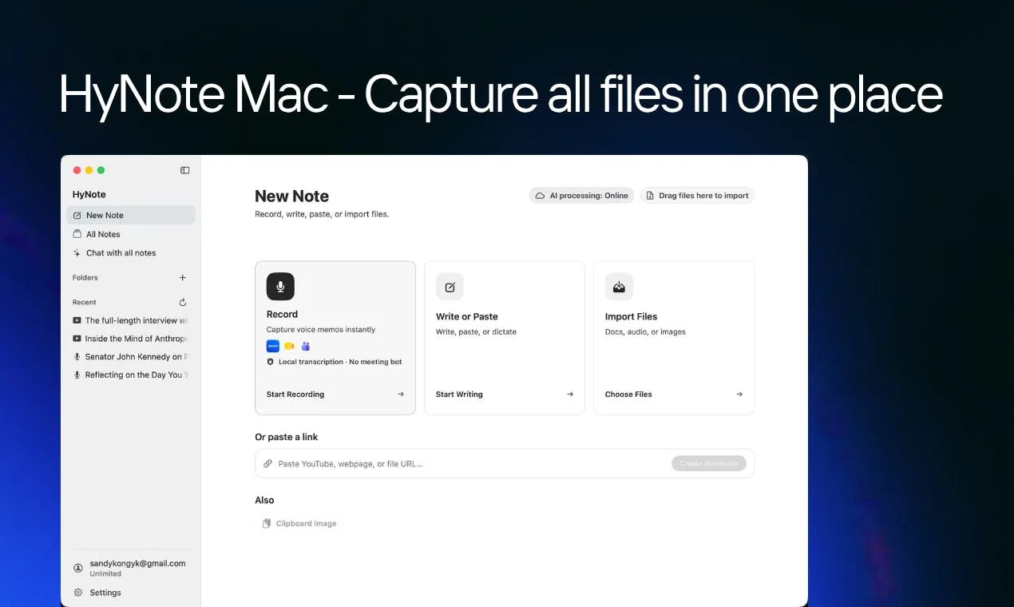This screenshot has width=1014, height=607.
Task: Click the 'Local transcription · No meeting bot' text
Action: 340,362
